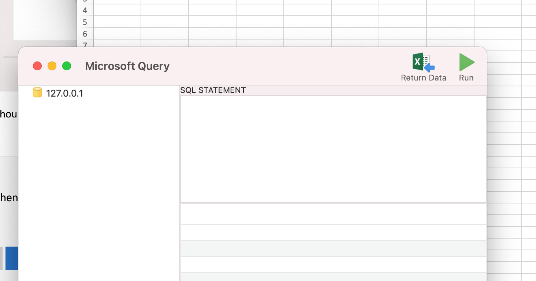Minimize the Microsoft Query window
Screen dimensions: 536x281
point(52,66)
